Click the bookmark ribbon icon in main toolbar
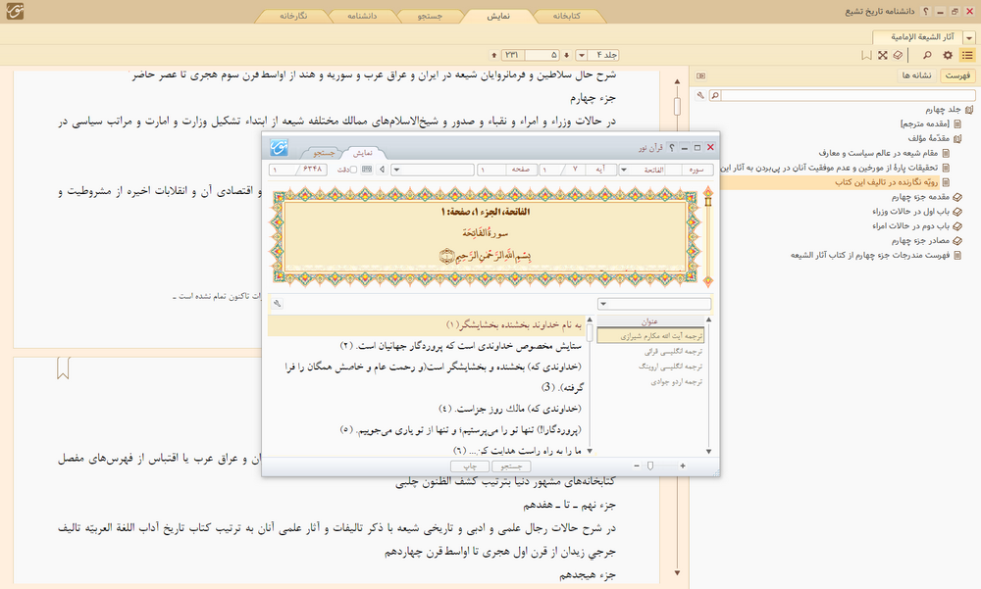This screenshot has height=589, width=981. tap(866, 55)
